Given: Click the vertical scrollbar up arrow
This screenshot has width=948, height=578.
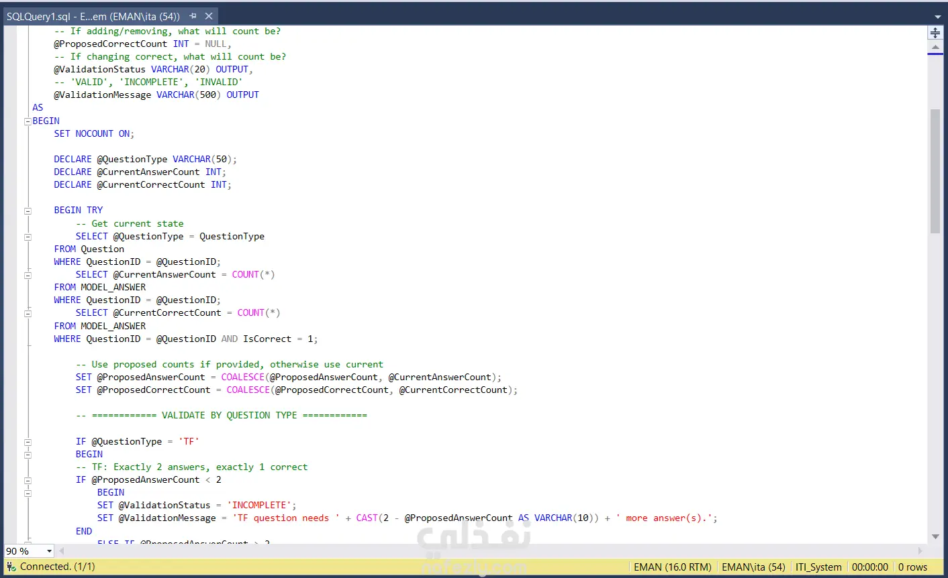Looking at the screenshot, I should [x=935, y=47].
